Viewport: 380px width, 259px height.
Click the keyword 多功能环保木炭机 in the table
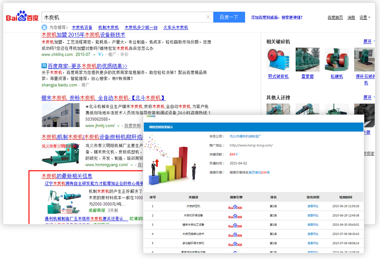click(193, 243)
